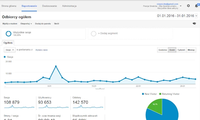
Task: Click the Sesje sparkline under 108 879
Action: pyautogui.click(x=19, y=107)
